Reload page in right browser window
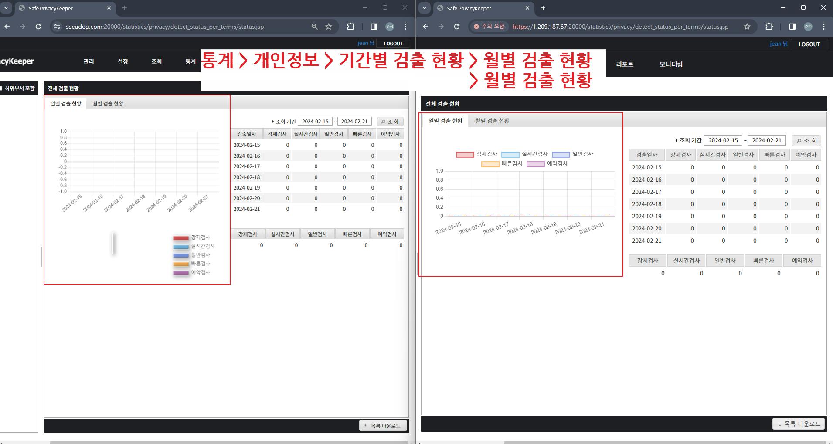 point(457,27)
